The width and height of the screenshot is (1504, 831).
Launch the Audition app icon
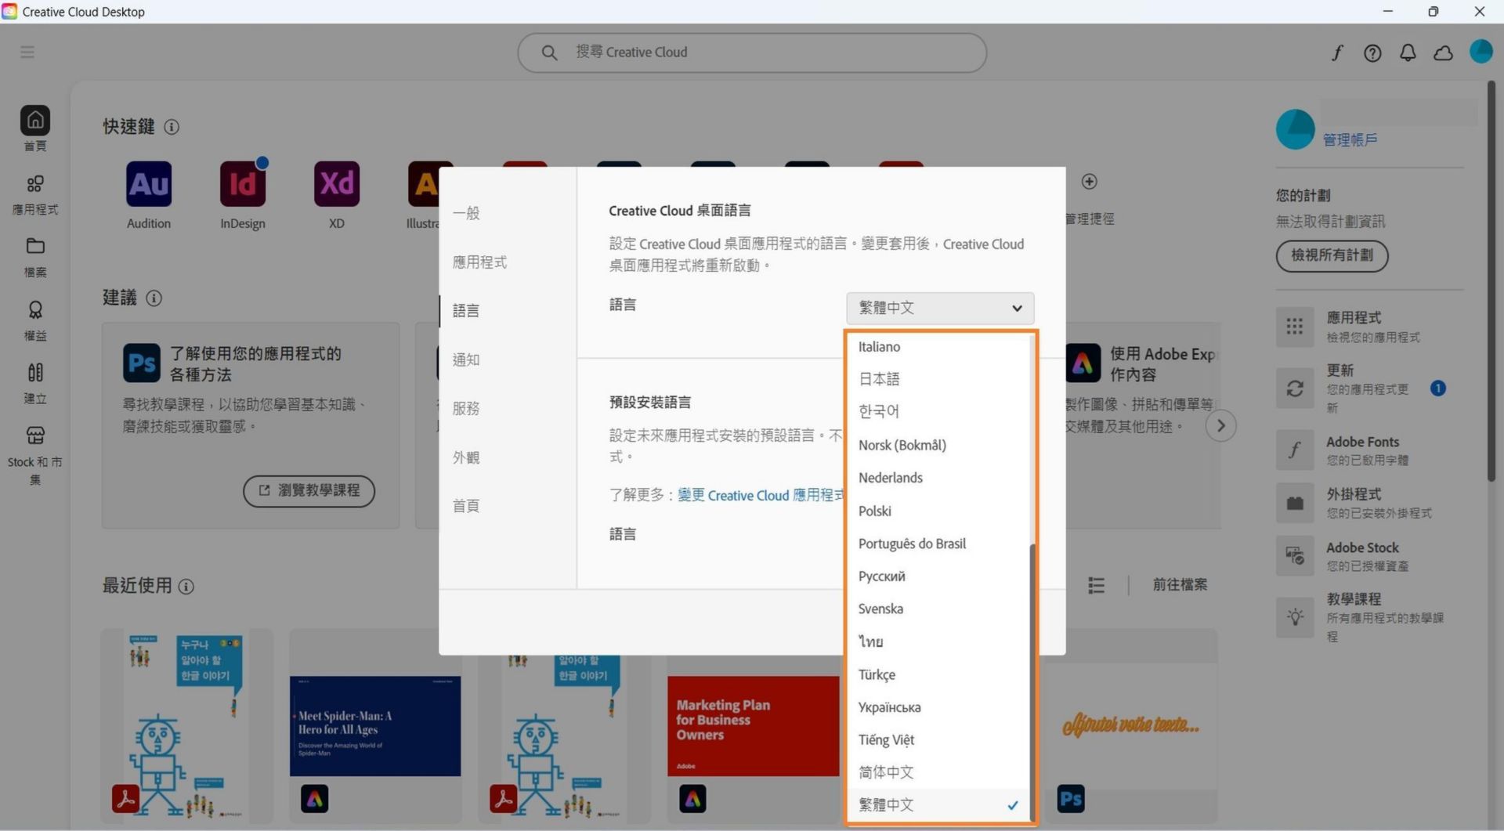pyautogui.click(x=149, y=184)
